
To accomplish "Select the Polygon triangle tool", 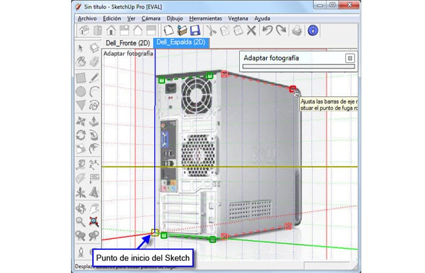I will tap(81, 105).
